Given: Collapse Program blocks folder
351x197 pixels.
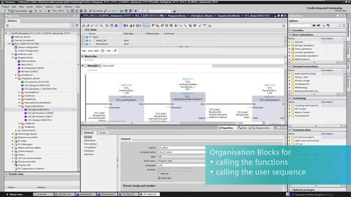Looking at the screenshot, I should [x=13, y=57].
